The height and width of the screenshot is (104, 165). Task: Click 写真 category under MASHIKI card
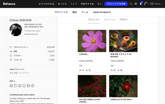(112, 66)
